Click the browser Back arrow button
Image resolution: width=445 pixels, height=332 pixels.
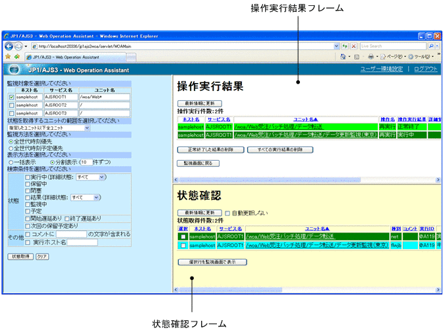coord(10,46)
